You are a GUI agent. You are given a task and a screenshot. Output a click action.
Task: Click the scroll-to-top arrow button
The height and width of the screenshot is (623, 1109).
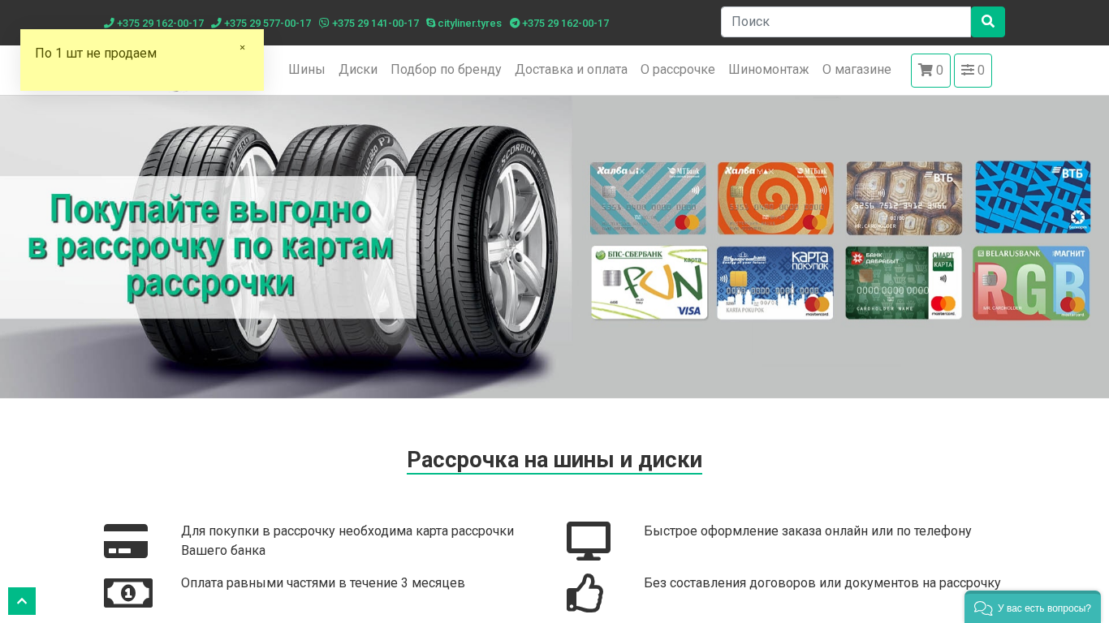tap(22, 601)
